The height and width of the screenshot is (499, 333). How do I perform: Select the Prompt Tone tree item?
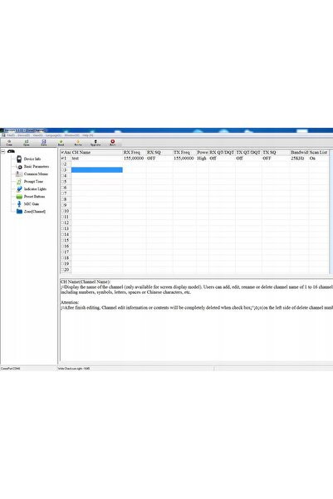click(x=33, y=181)
